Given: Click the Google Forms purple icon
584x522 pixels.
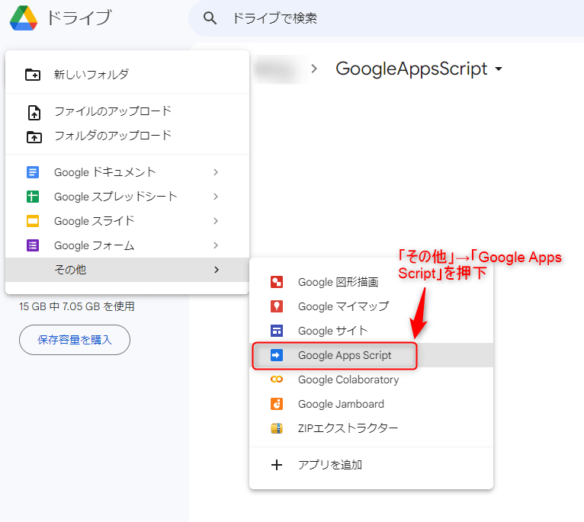Looking at the screenshot, I should point(33,245).
